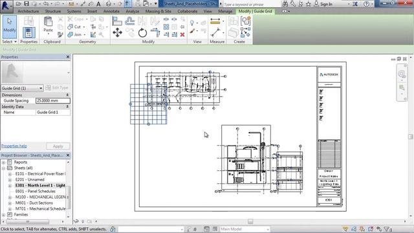The width and height of the screenshot is (414, 233).
Task: Click the Create Group icon
Action: [x=246, y=21]
